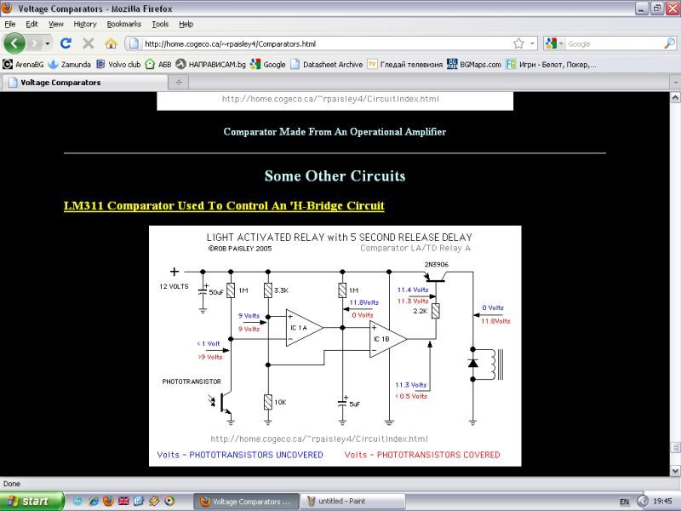
Task: Click the search magnifier icon
Action: click(x=669, y=43)
